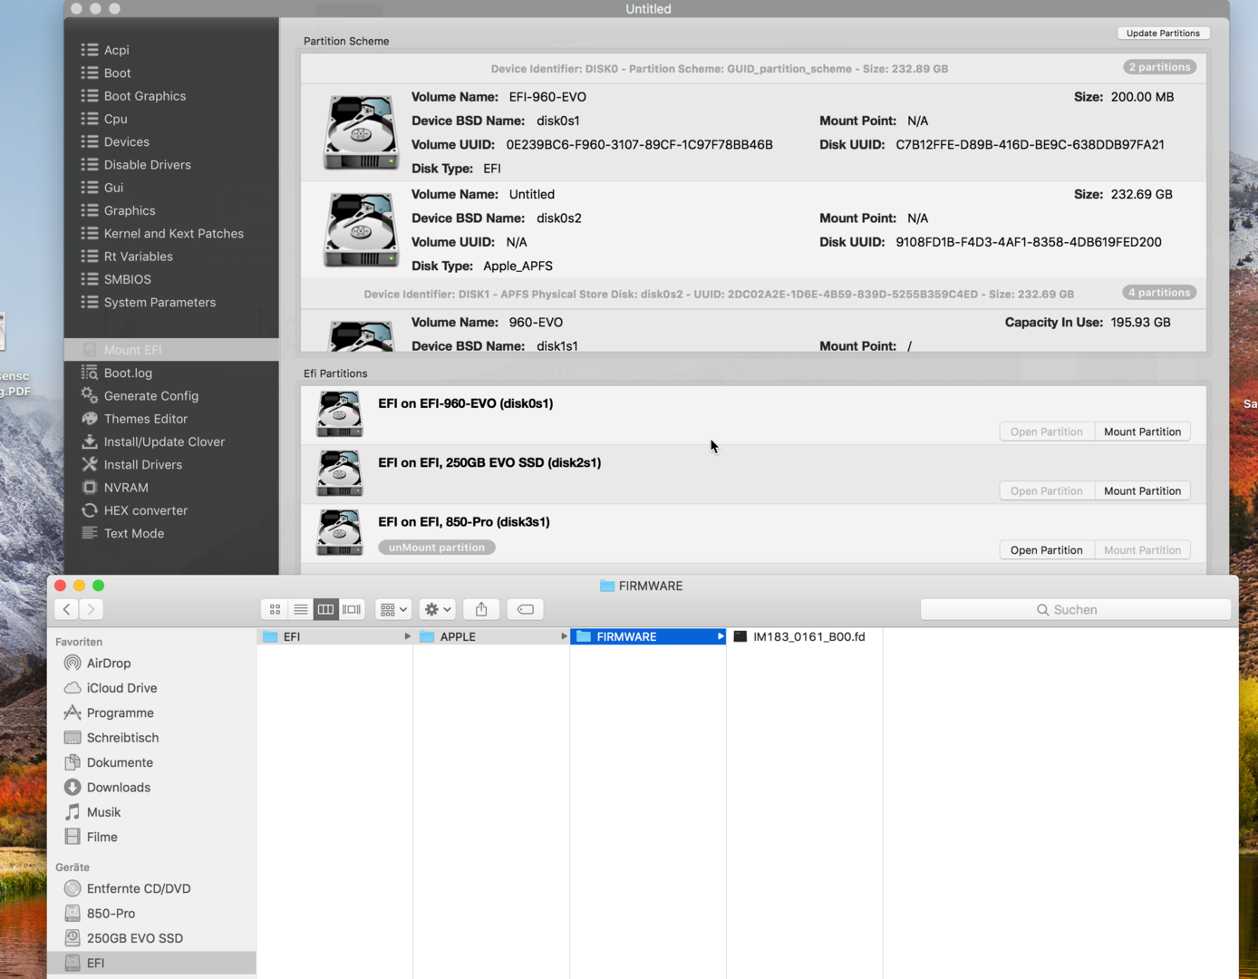Open Dokumente in Finder sidebar

click(x=120, y=762)
